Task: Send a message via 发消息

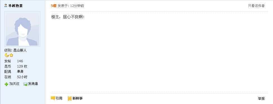Action: [33, 84]
